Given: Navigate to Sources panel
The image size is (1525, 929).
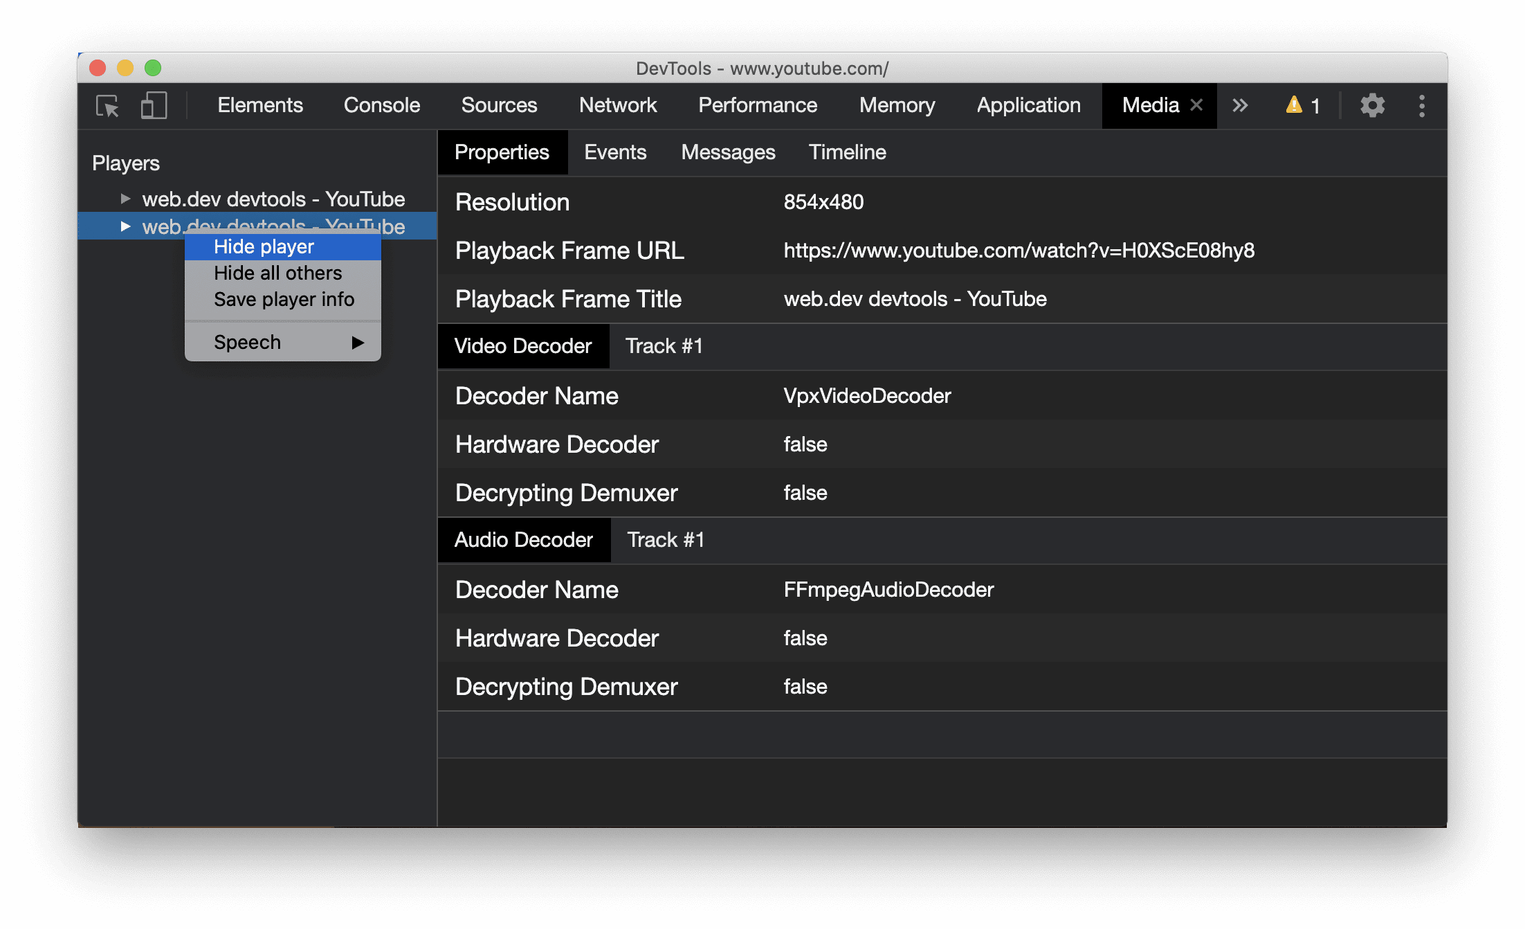Looking at the screenshot, I should (x=497, y=106).
